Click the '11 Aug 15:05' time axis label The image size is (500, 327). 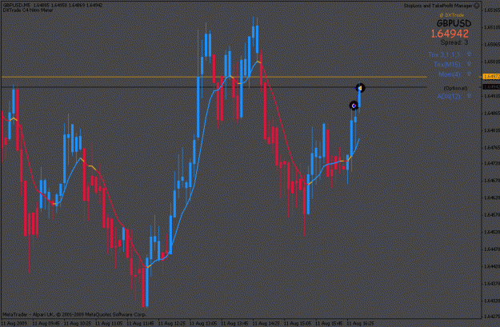pos(297,324)
